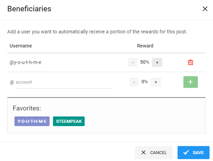
Task: Increase the new account's 0% reward
Action: [x=156, y=82]
